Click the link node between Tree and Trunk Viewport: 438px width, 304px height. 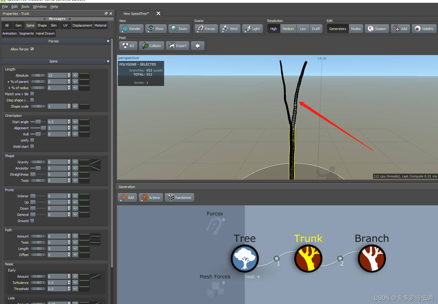pyautogui.click(x=276, y=259)
